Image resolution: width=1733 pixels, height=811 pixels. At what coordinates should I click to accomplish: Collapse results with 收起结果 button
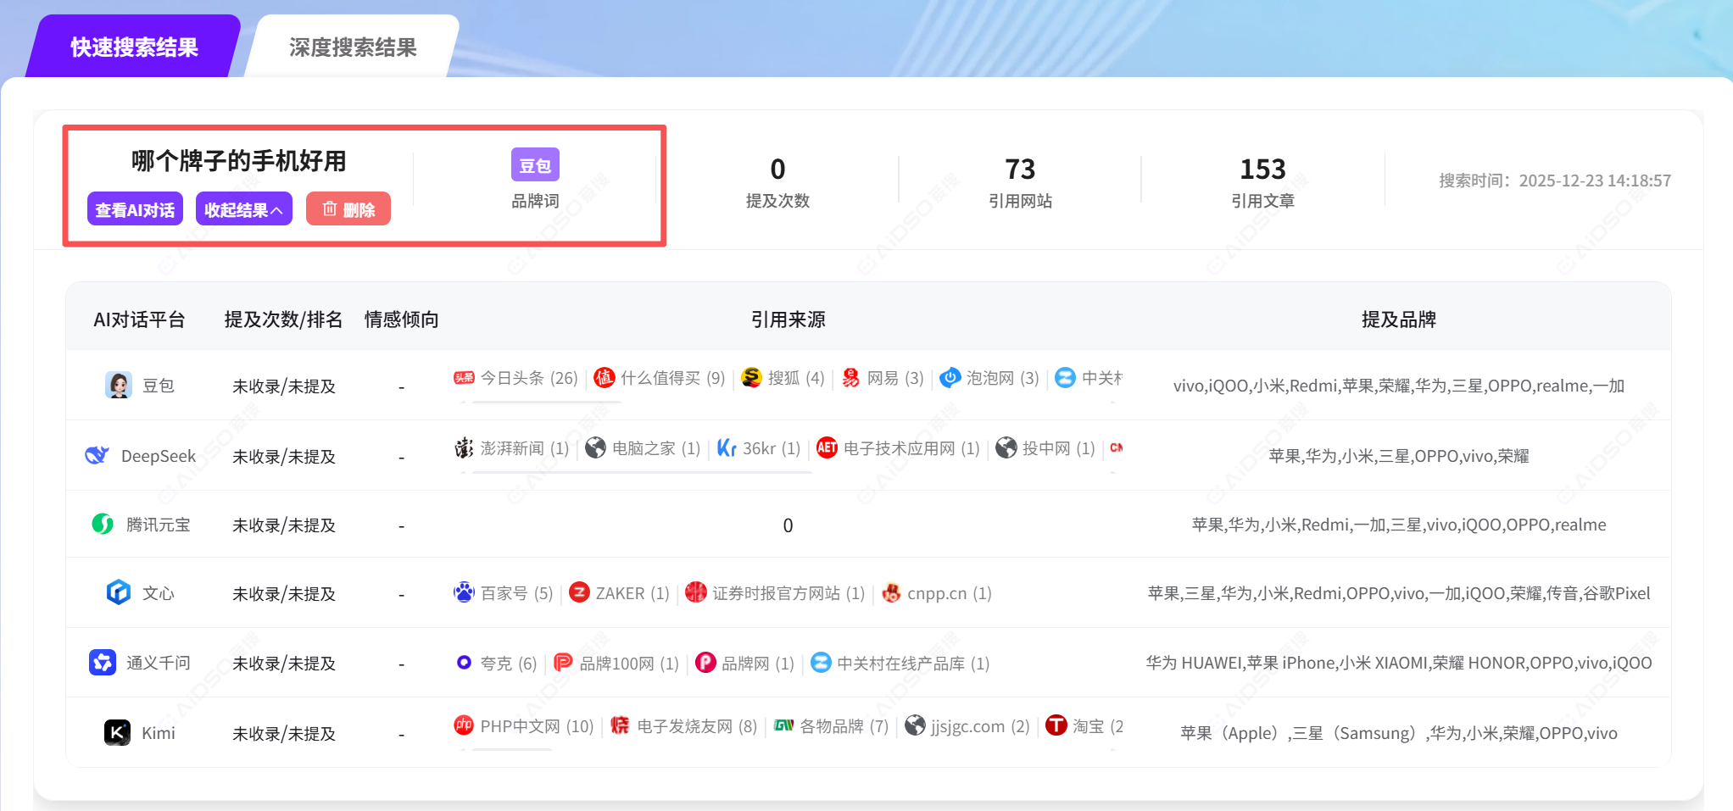point(243,209)
